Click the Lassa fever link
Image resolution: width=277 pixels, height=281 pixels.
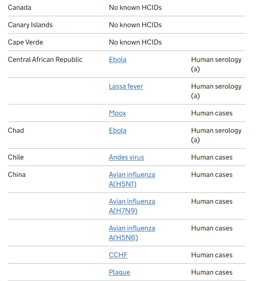pos(126,87)
